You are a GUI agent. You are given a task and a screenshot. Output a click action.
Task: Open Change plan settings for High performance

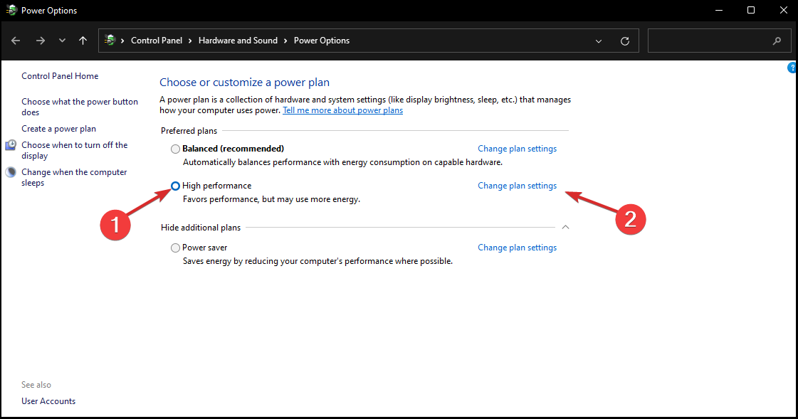[x=517, y=186]
